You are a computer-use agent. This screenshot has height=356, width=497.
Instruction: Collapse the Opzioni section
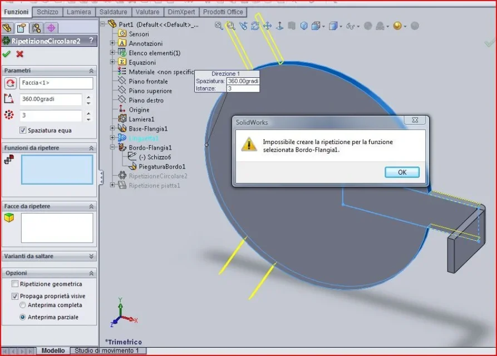pos(91,273)
